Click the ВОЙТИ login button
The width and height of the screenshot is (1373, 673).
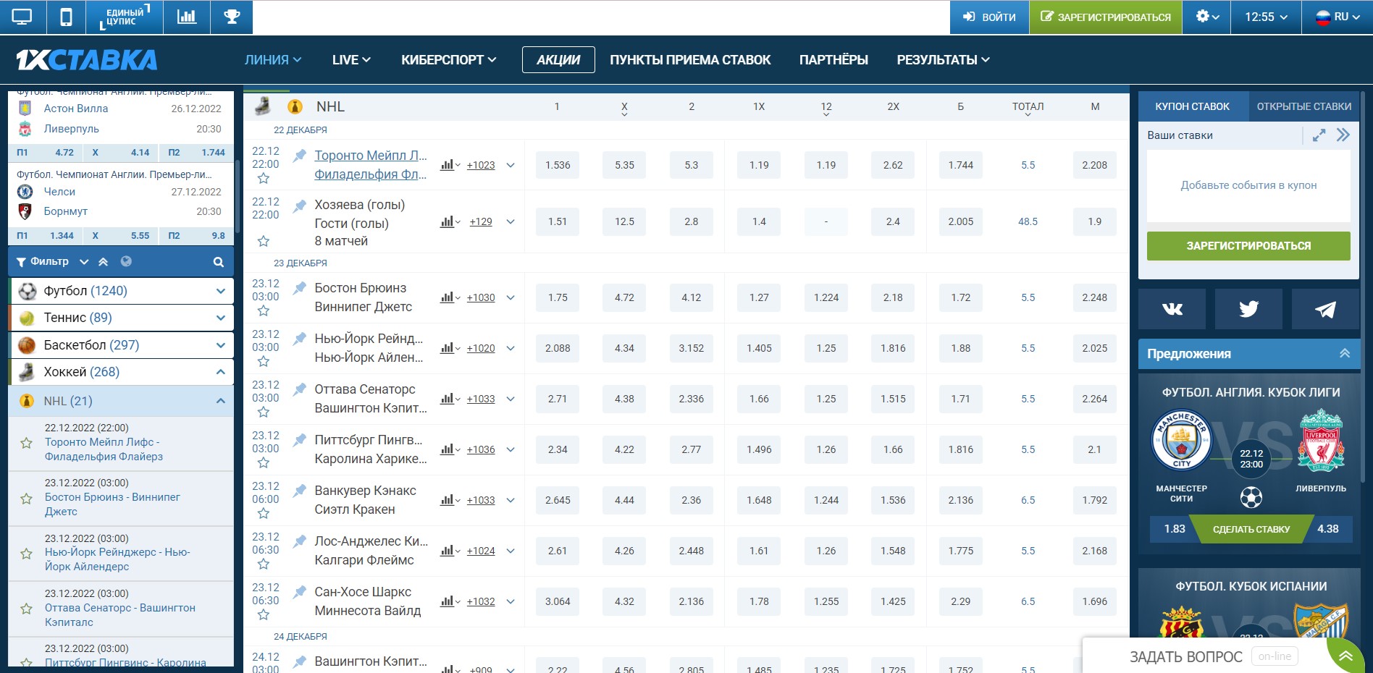(x=989, y=17)
